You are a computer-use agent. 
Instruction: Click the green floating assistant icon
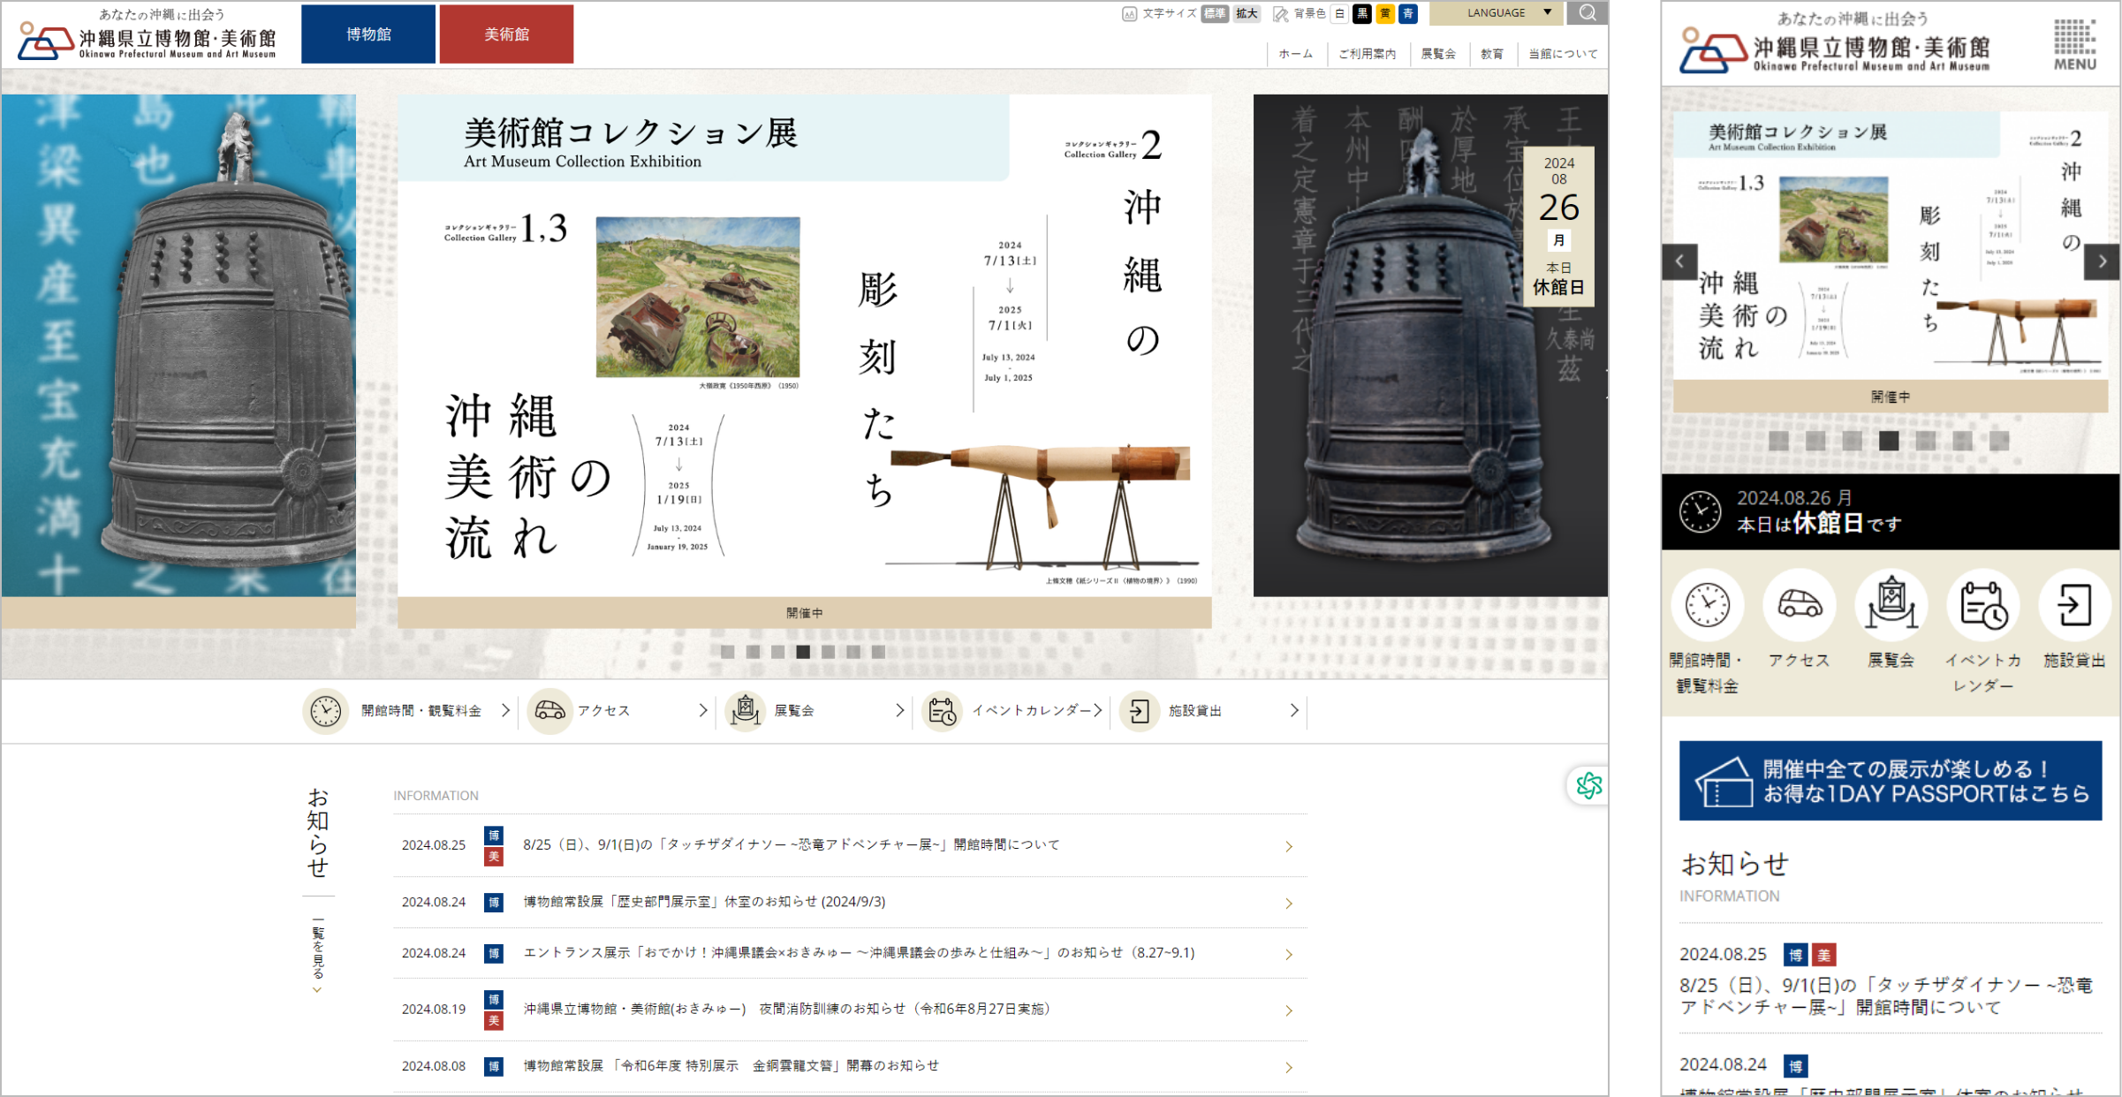click(x=1588, y=785)
